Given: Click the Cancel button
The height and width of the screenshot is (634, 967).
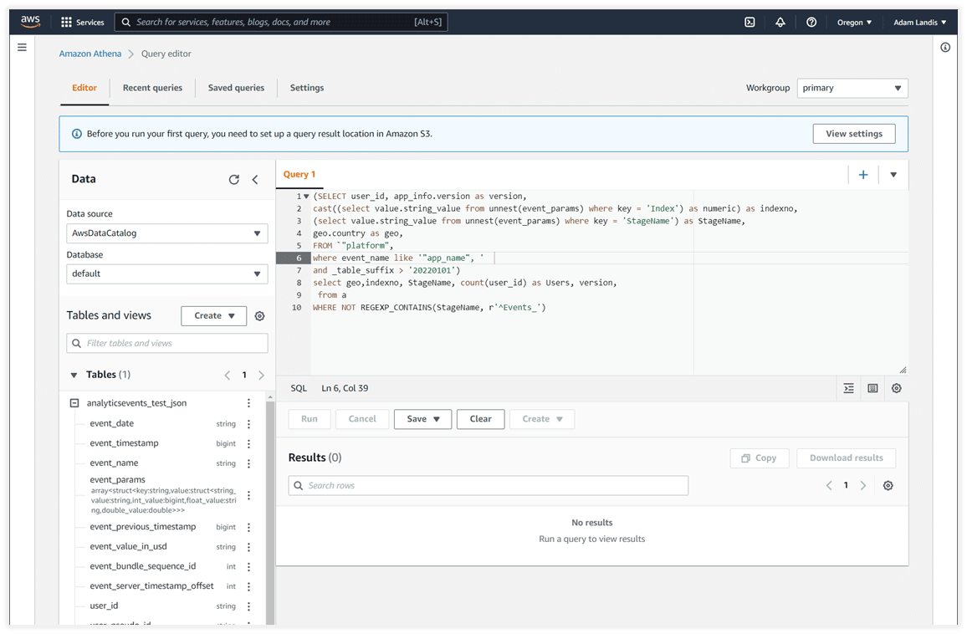Looking at the screenshot, I should pyautogui.click(x=362, y=419).
